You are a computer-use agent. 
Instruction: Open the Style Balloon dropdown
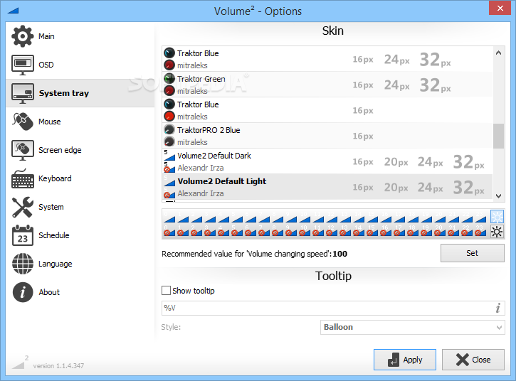click(412, 328)
